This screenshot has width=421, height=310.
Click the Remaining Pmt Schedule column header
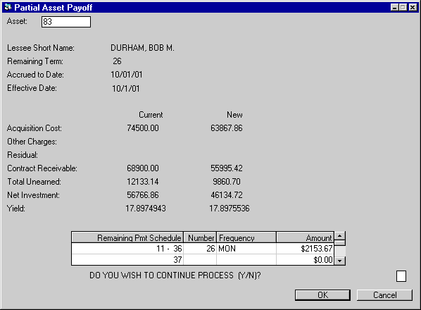pos(127,237)
